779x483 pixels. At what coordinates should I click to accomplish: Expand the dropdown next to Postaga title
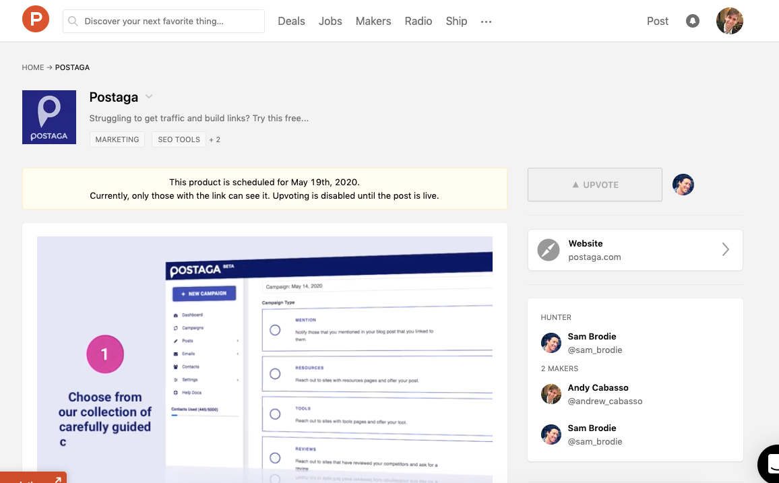pyautogui.click(x=148, y=97)
